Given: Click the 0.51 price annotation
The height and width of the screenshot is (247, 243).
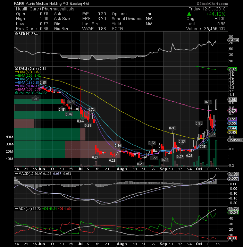Looking at the screenshot, I should 199,123.
